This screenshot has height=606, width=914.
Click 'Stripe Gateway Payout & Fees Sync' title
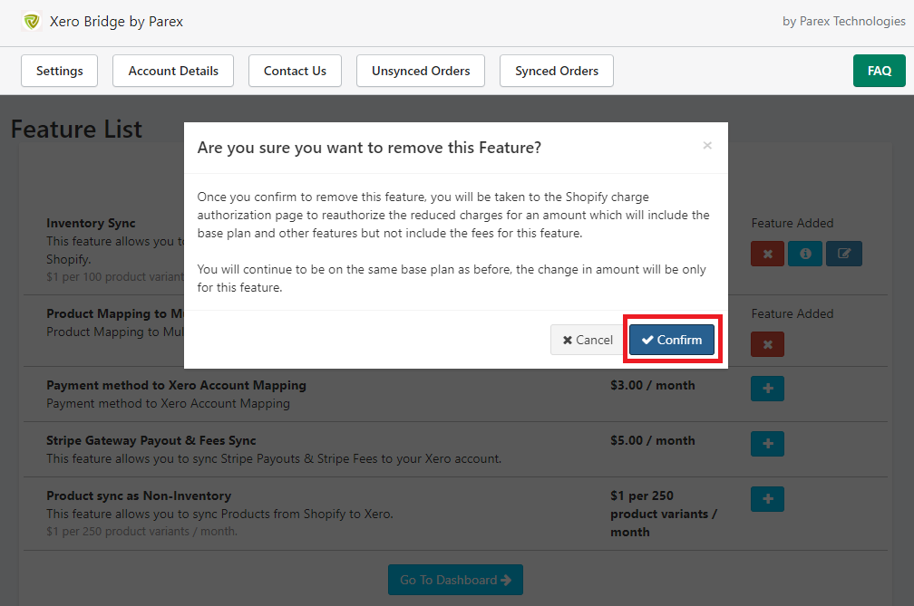click(x=151, y=440)
